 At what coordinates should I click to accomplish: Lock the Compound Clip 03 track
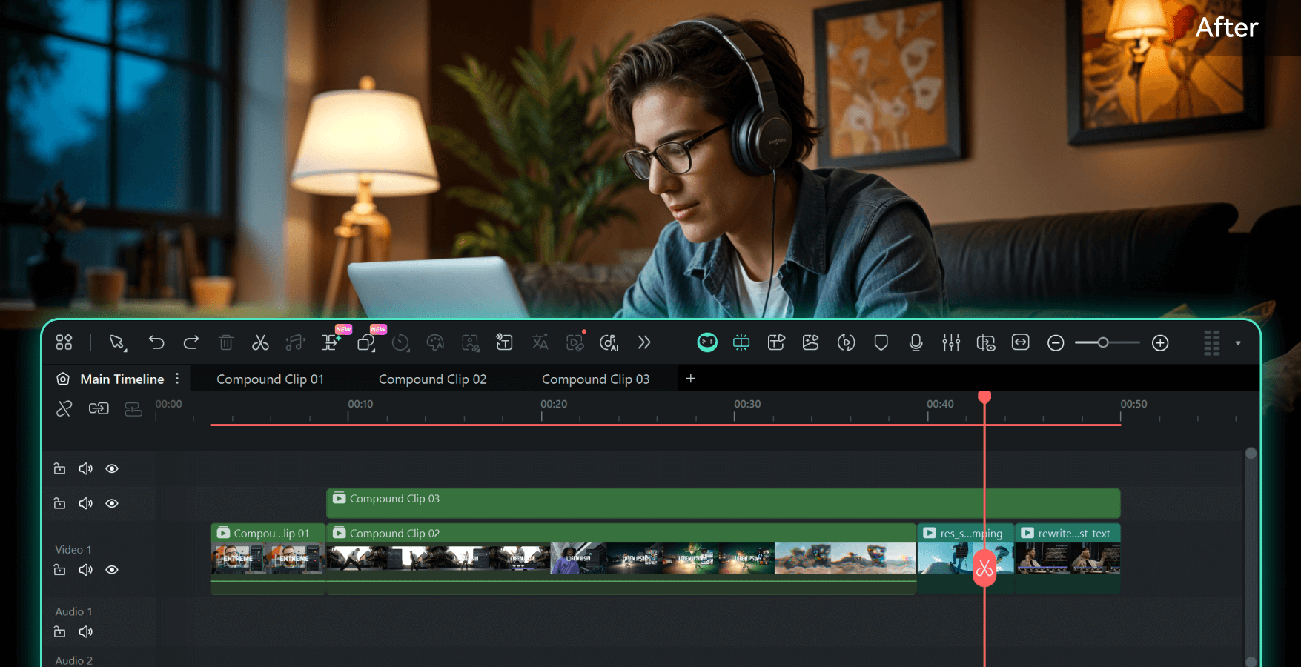pyautogui.click(x=60, y=503)
